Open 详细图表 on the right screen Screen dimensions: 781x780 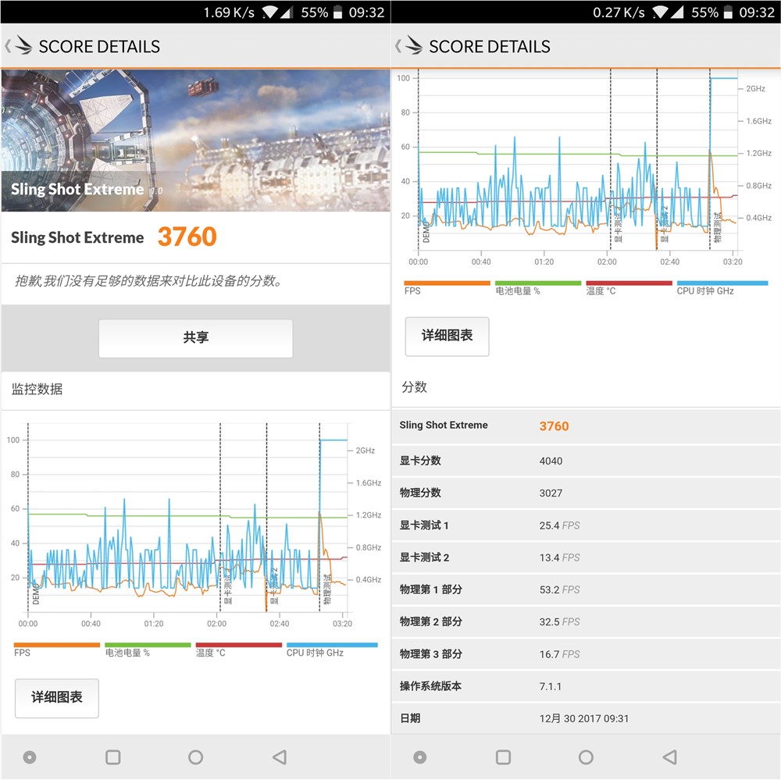coord(447,337)
